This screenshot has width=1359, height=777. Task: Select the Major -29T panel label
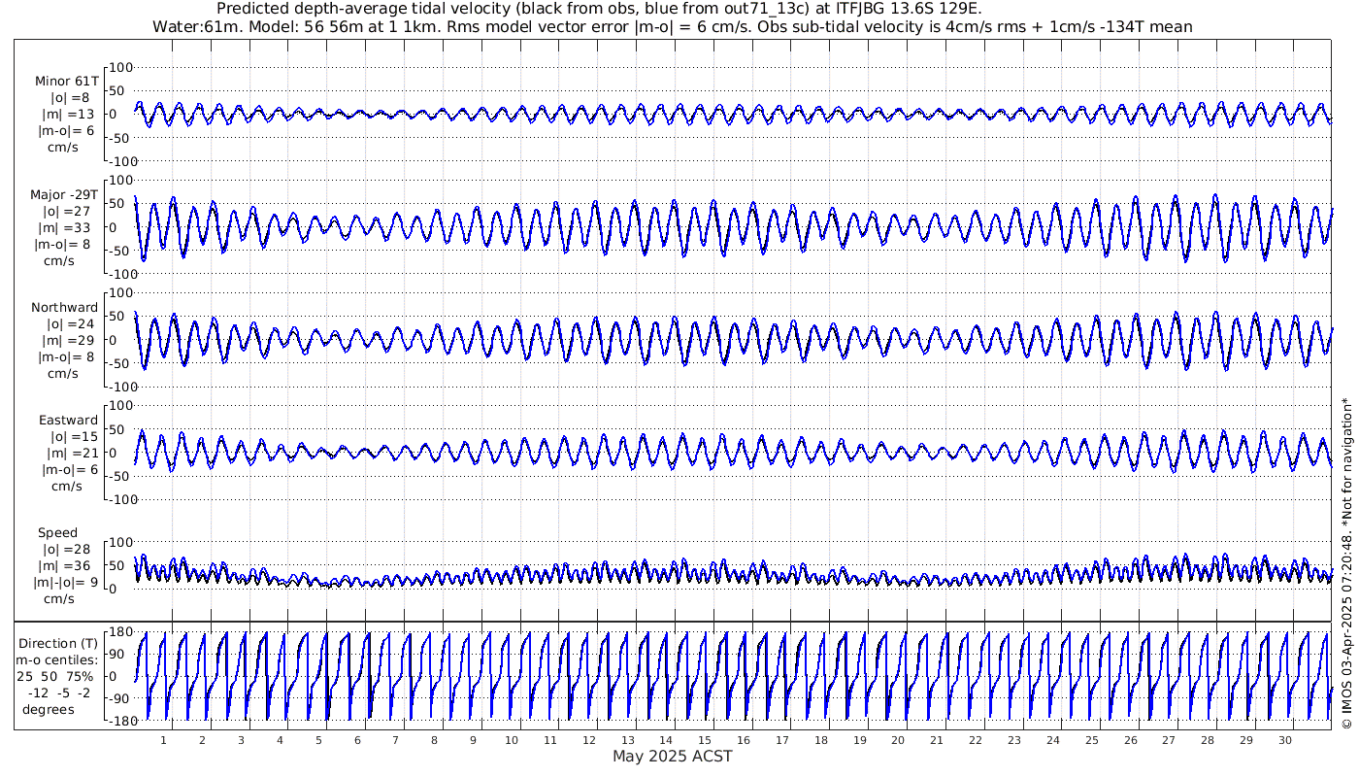point(64,194)
